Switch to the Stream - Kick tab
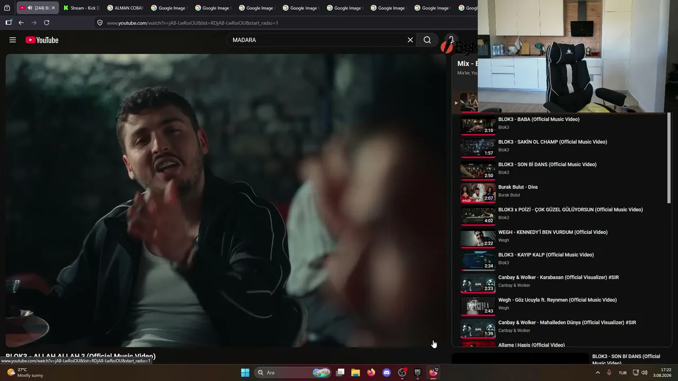This screenshot has height=381, width=678. point(81,8)
